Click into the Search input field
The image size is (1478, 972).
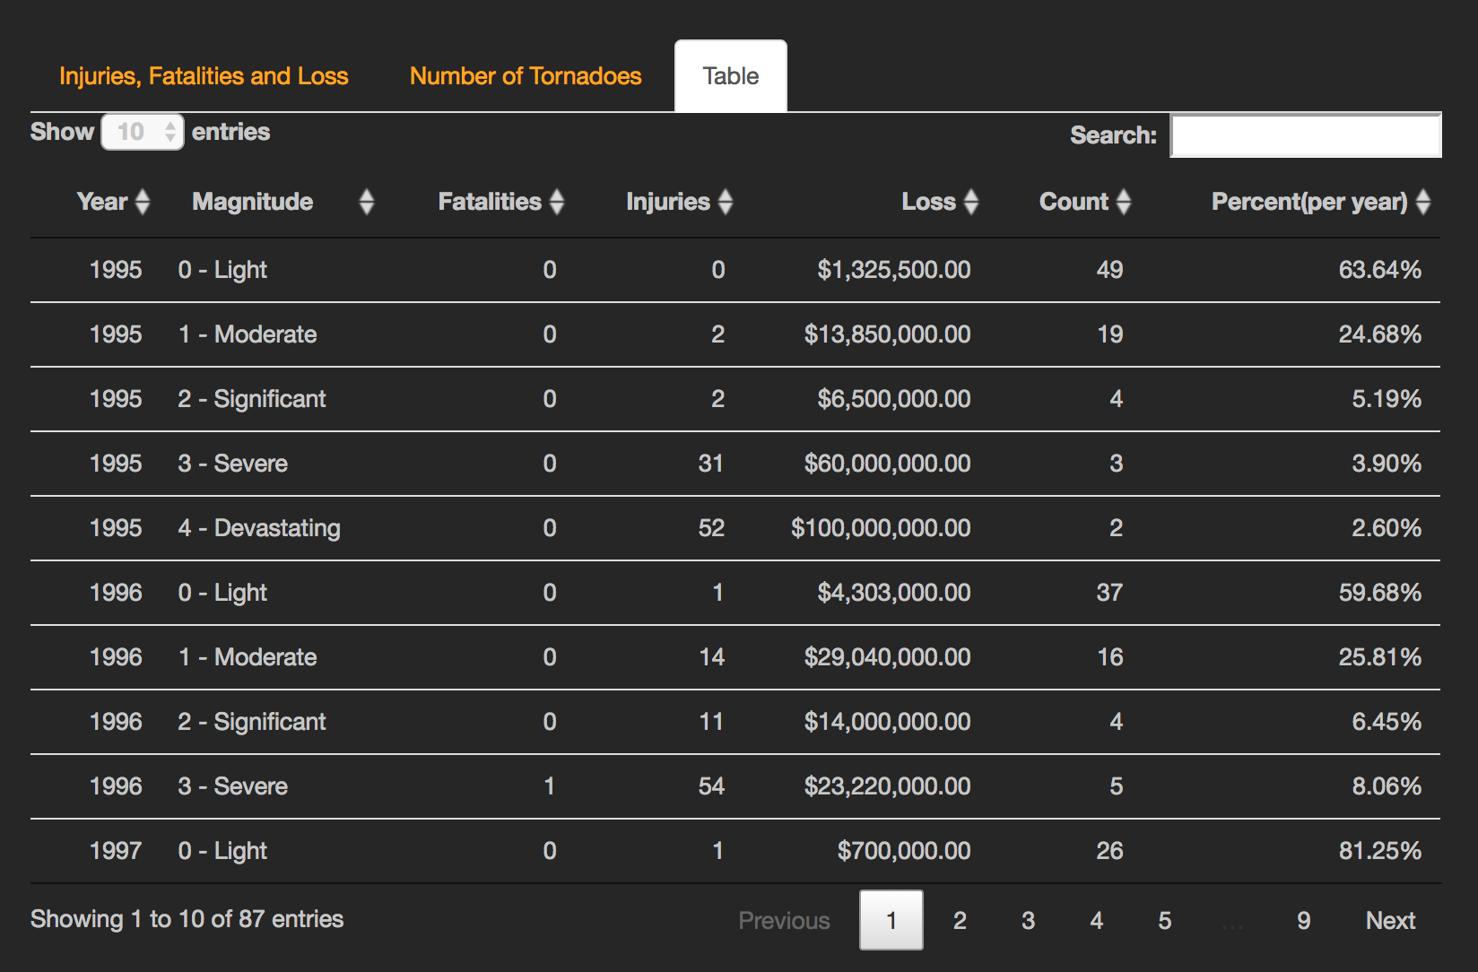click(1305, 135)
